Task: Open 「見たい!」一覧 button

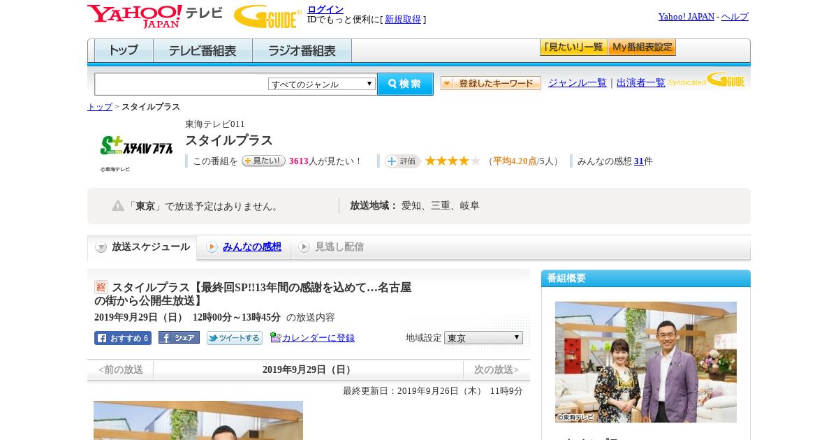Action: coord(573,47)
